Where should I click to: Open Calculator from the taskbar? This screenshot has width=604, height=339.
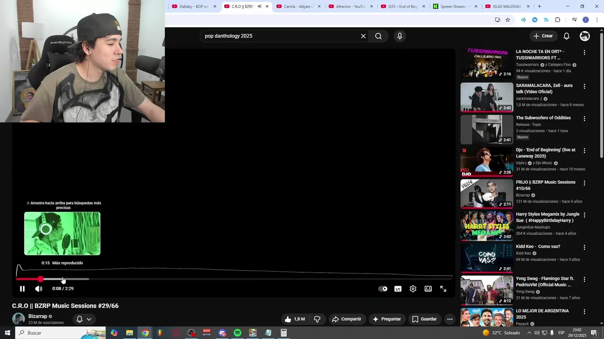tap(284, 333)
